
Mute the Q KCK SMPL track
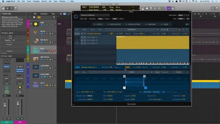pos(45,76)
